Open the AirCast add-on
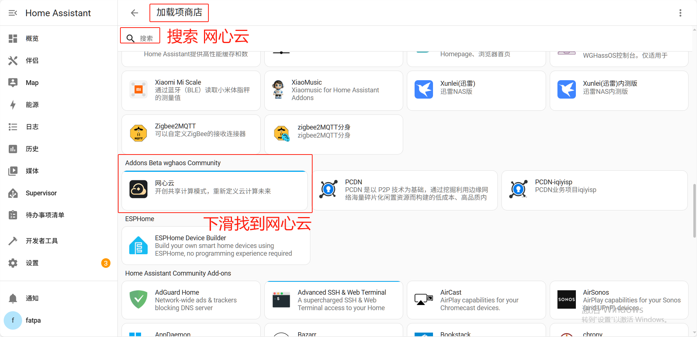The image size is (697, 337). 476,300
